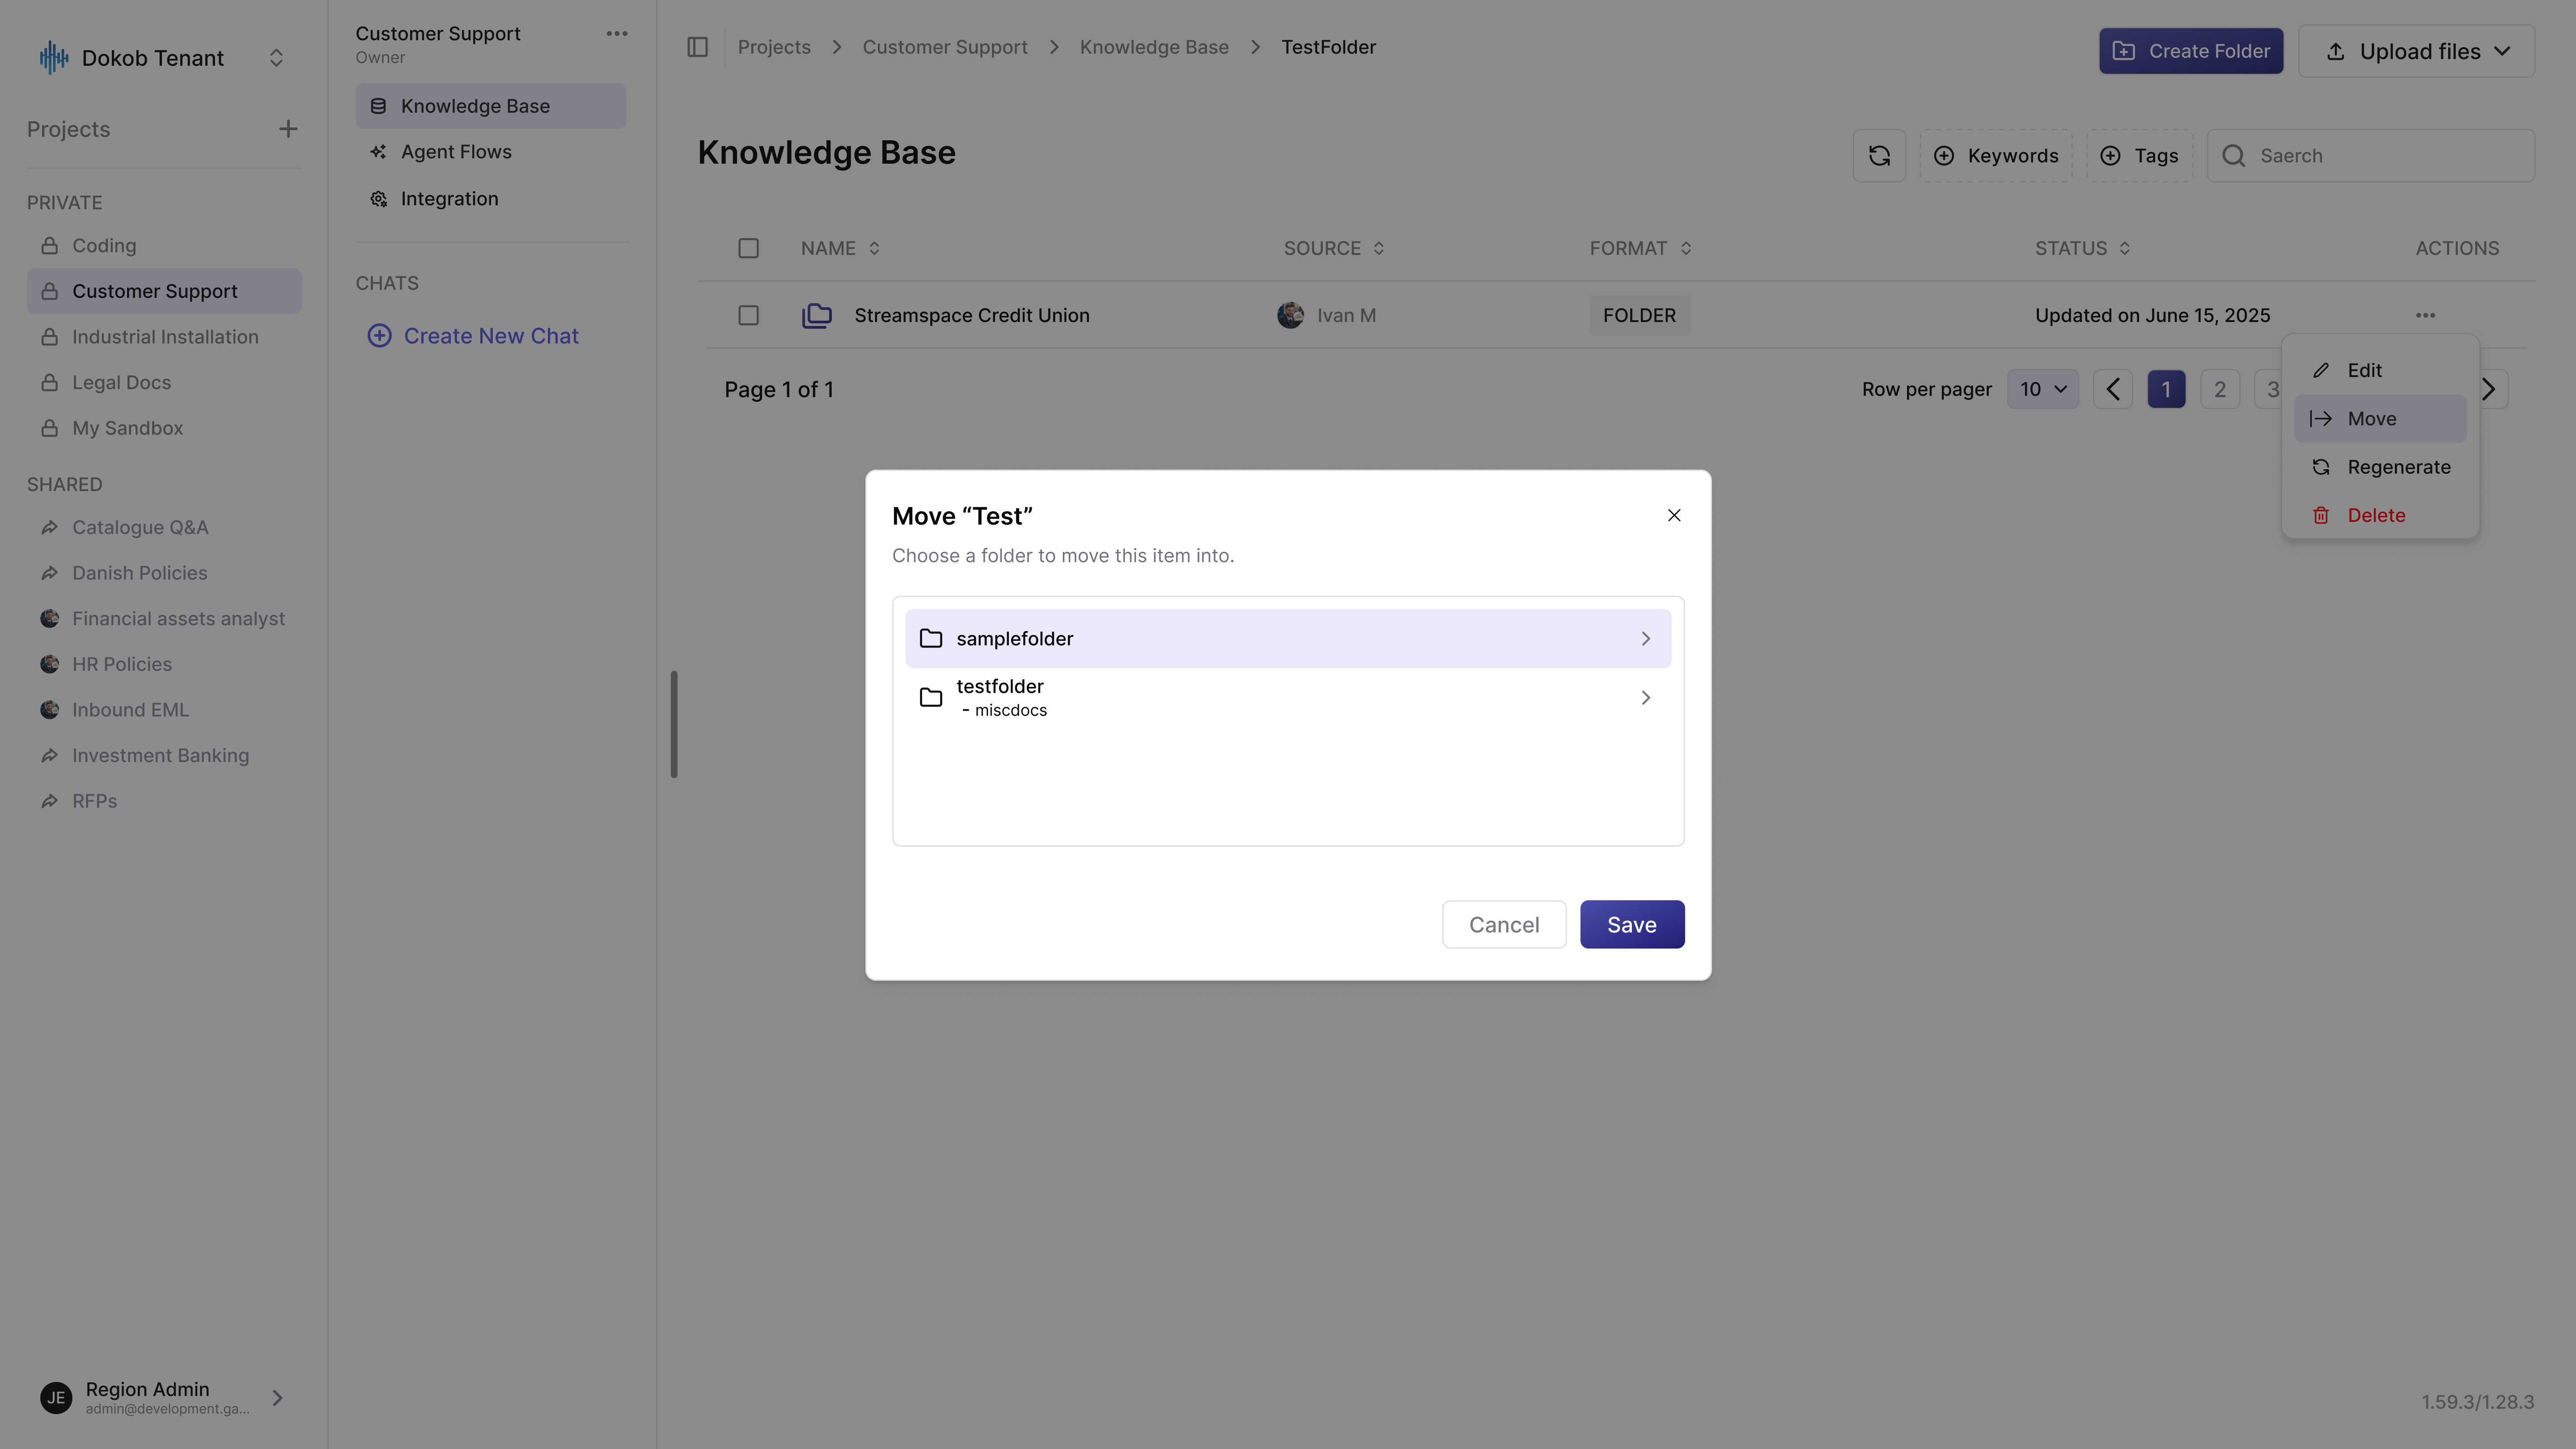Toggle the sidebar panel icon
Viewport: 2576px width, 1449px height.
698,47
